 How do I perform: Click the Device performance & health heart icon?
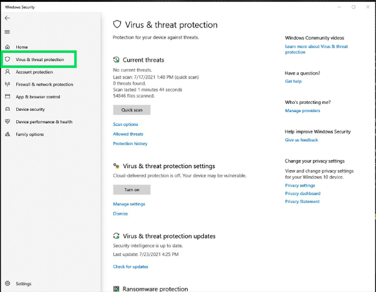tap(7, 122)
